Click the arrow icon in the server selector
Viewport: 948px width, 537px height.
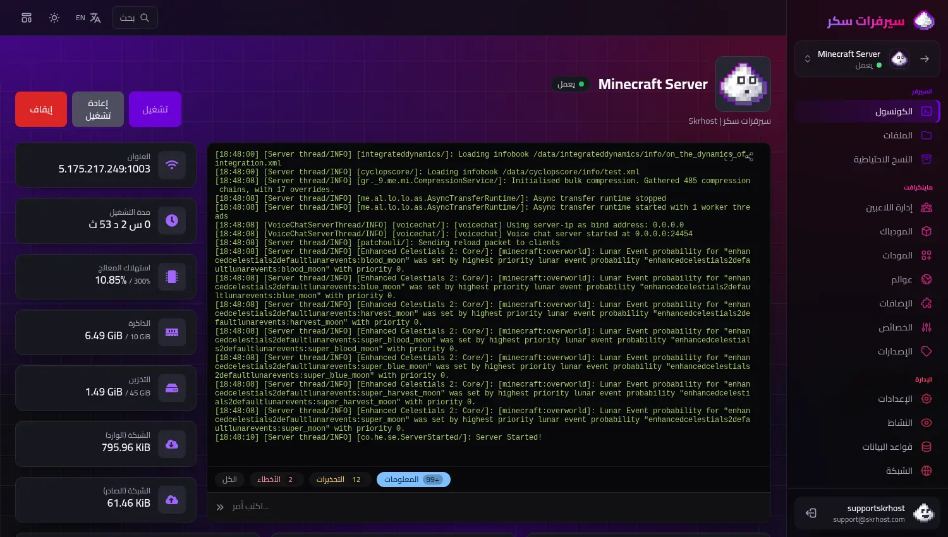tap(925, 59)
